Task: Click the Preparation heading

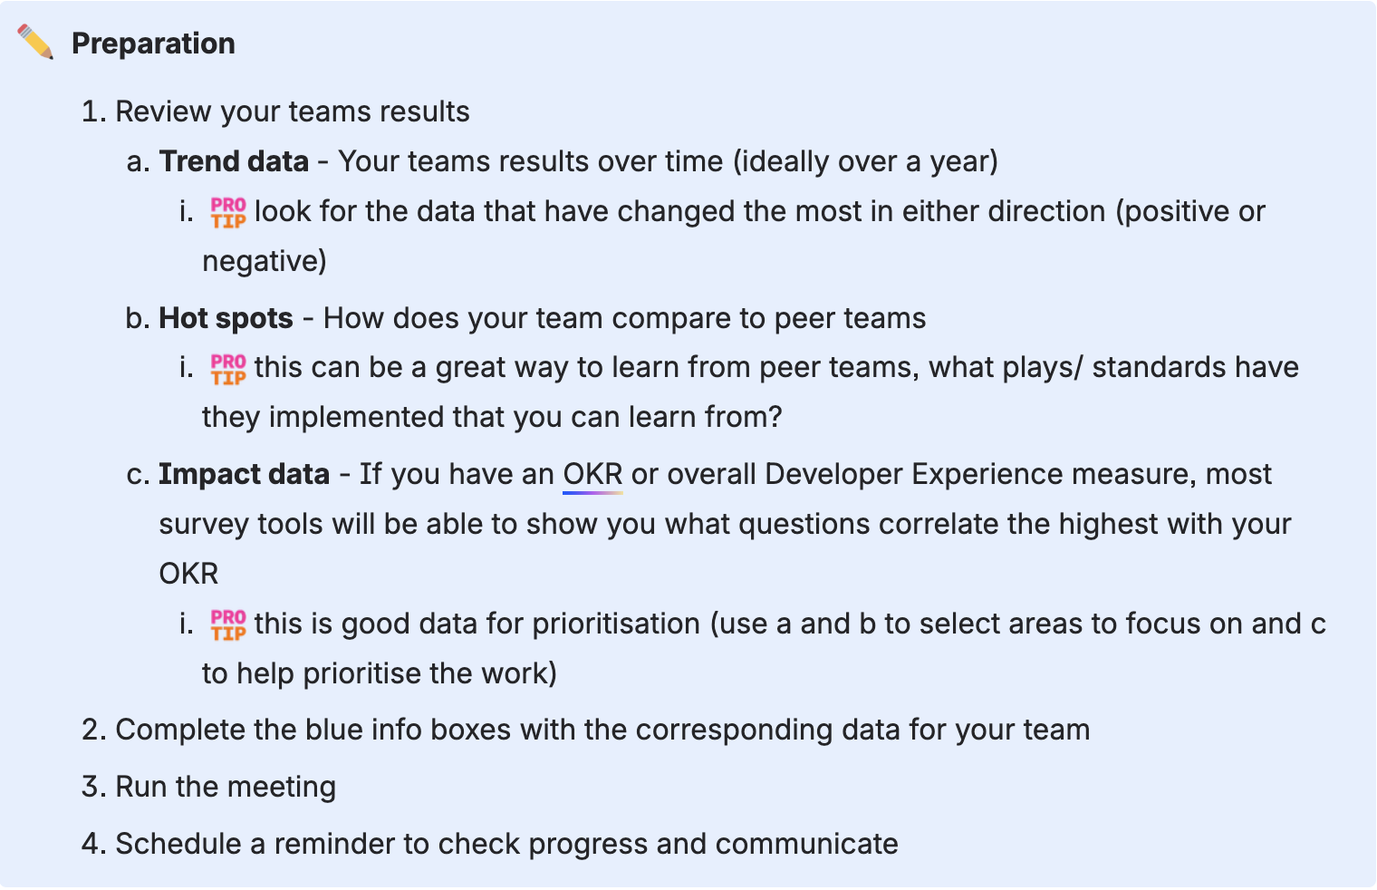Action: pyautogui.click(x=153, y=44)
